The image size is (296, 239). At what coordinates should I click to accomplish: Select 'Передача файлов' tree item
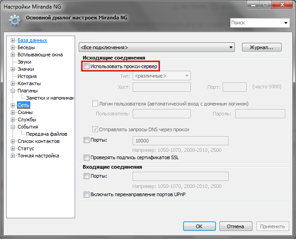[47, 134]
